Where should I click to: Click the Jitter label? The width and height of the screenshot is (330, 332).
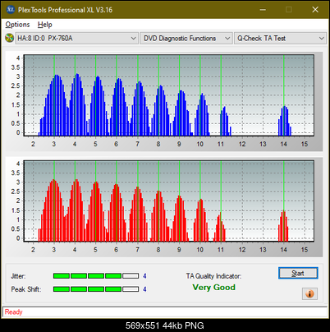coord(18,276)
